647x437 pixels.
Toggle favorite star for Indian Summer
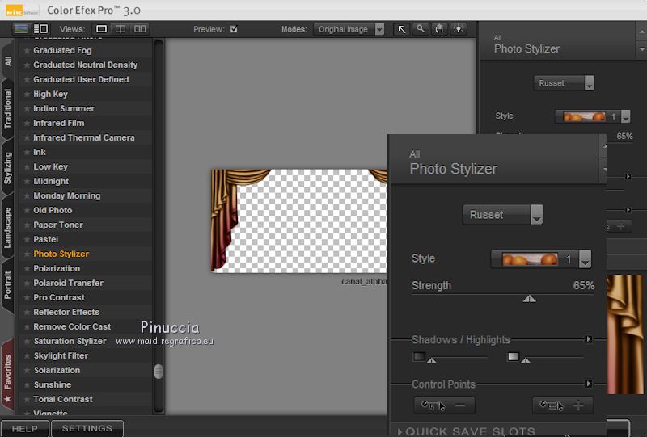[27, 108]
